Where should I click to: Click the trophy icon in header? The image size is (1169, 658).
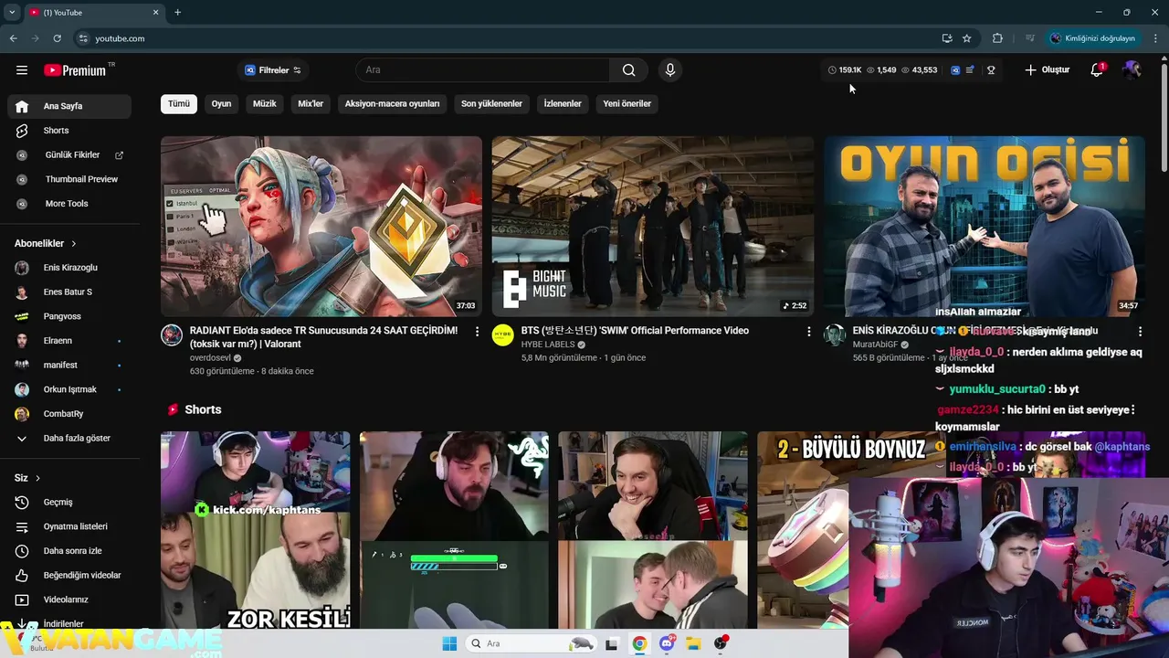(991, 70)
